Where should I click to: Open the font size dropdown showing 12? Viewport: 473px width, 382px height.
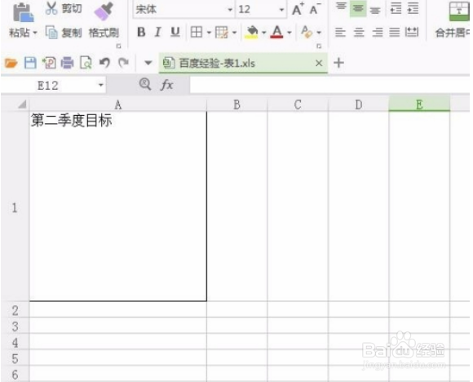pyautogui.click(x=281, y=10)
